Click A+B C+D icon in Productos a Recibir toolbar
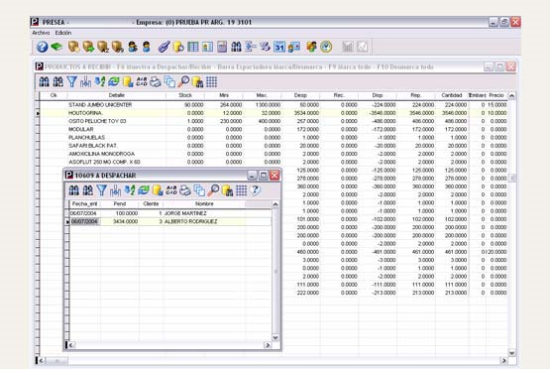 pyautogui.click(x=142, y=81)
